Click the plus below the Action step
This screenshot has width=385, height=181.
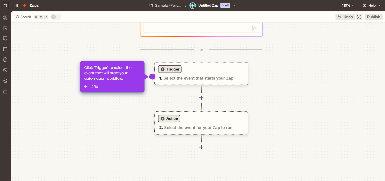pos(201,147)
